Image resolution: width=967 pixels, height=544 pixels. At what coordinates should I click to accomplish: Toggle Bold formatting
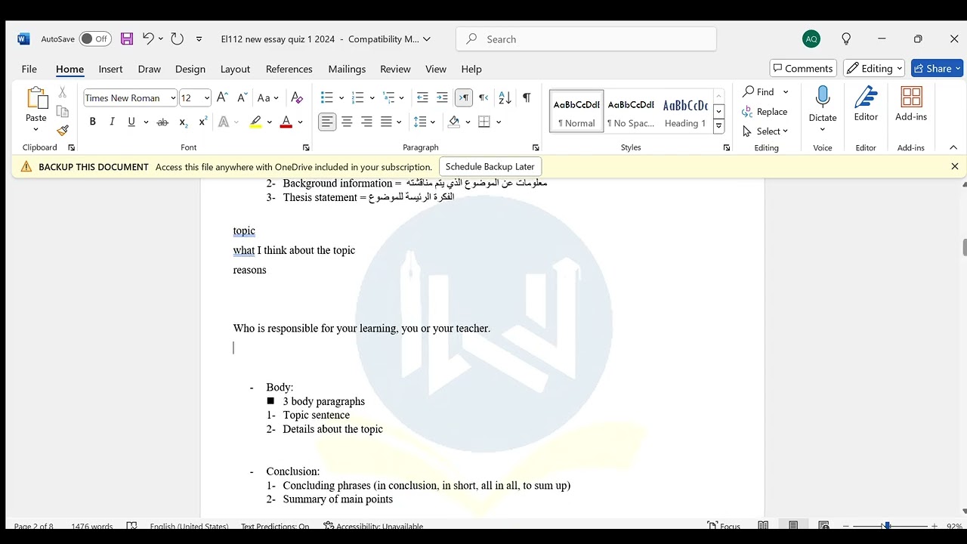point(92,122)
